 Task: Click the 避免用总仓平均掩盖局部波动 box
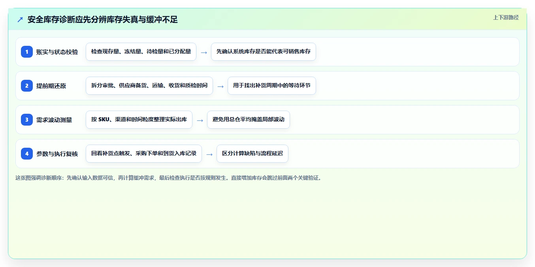pos(249,120)
